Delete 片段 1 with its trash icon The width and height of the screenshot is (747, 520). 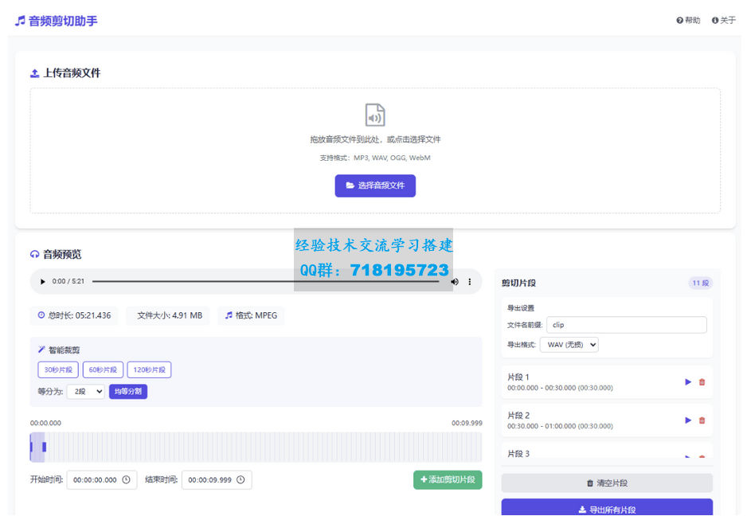(x=702, y=381)
